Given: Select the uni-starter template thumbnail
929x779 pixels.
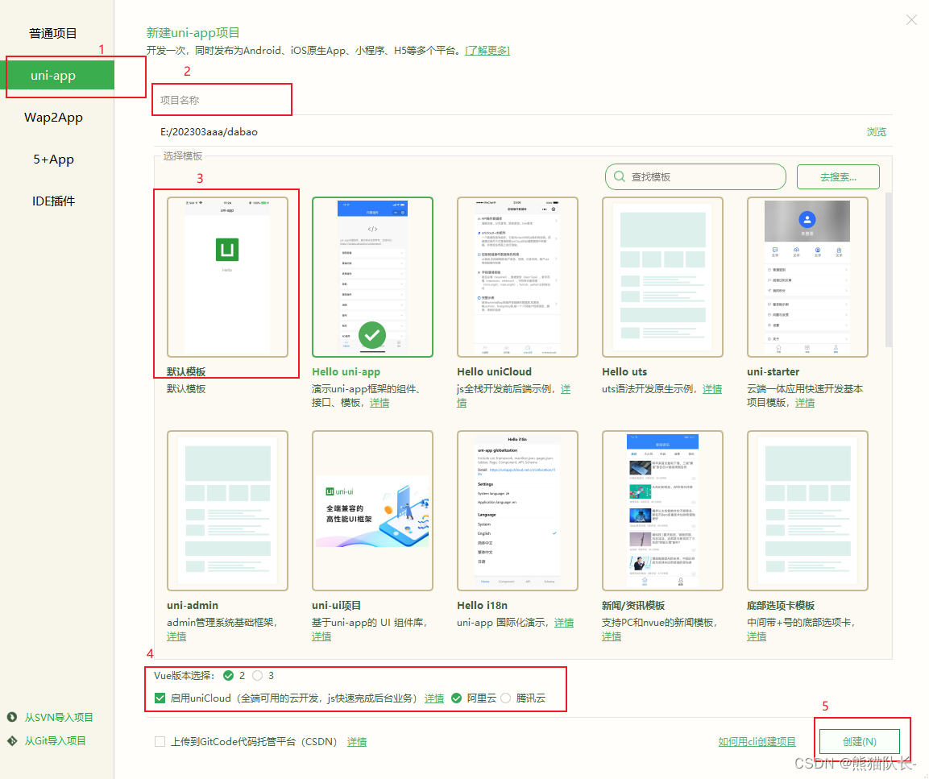Looking at the screenshot, I should 807,277.
